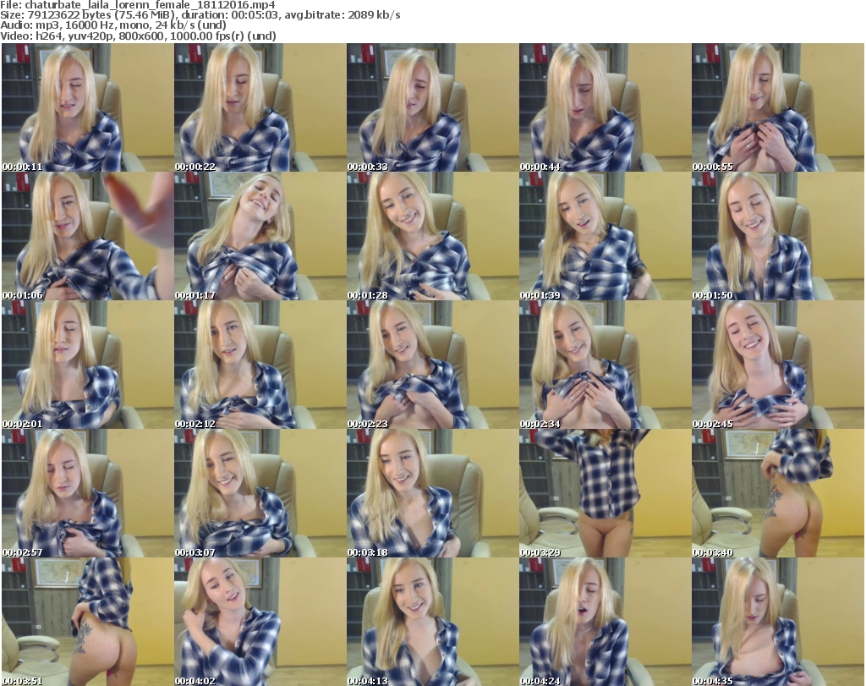Click the 'Size: 79123622 bytes' info line
Viewport: 866px width, 686px height.
tap(200, 15)
